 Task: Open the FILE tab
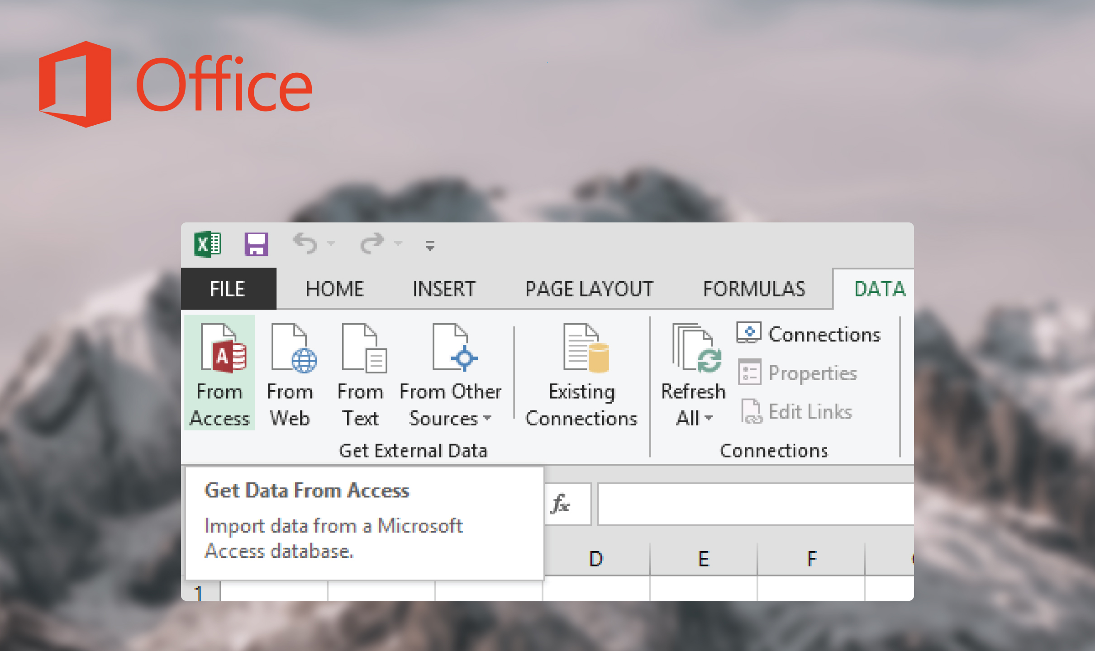(x=228, y=289)
